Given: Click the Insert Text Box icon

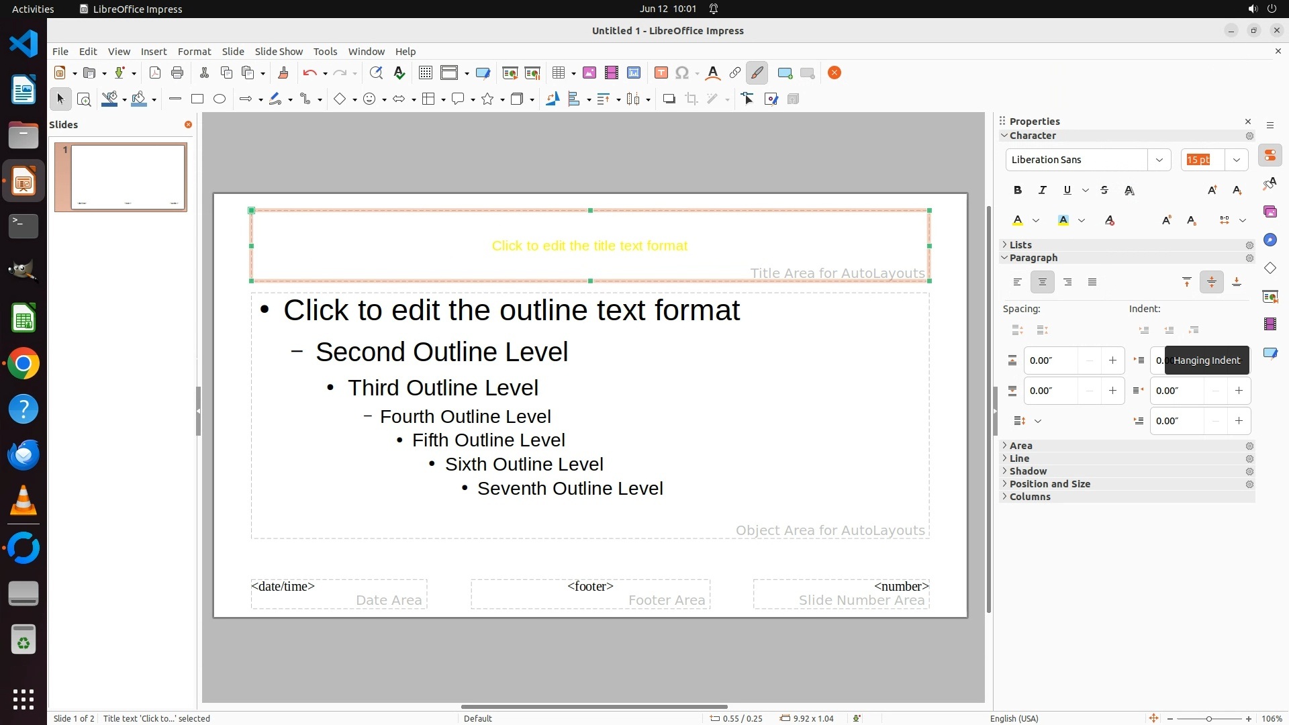Looking at the screenshot, I should [x=661, y=73].
